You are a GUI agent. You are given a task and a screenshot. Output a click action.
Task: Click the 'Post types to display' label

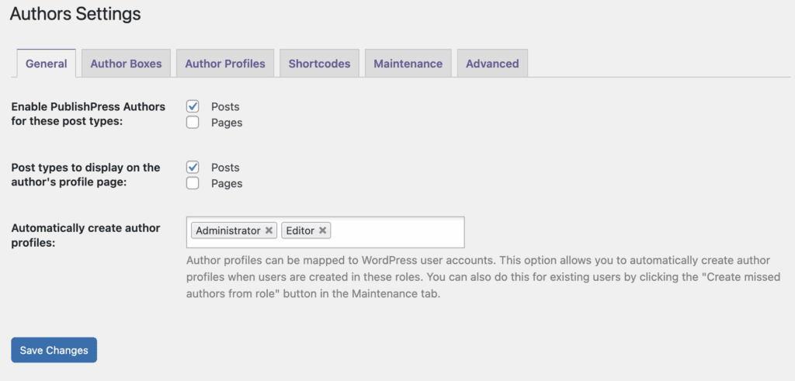tap(85, 175)
